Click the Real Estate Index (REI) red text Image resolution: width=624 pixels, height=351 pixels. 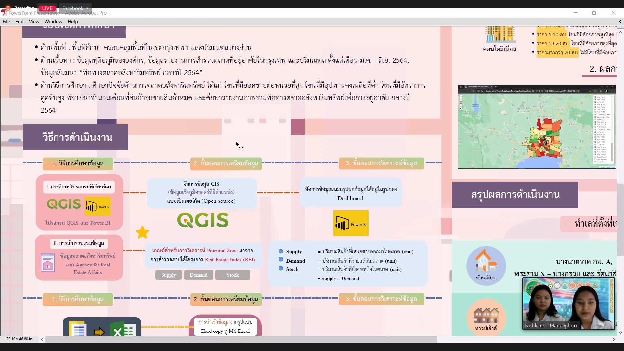click(x=230, y=260)
